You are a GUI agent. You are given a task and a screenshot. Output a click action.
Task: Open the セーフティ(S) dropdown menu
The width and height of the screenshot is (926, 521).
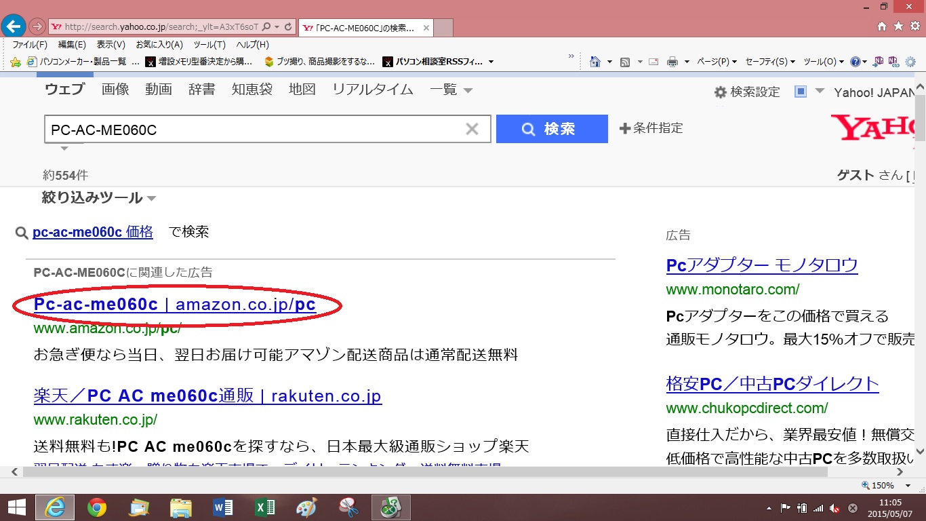[x=771, y=62]
